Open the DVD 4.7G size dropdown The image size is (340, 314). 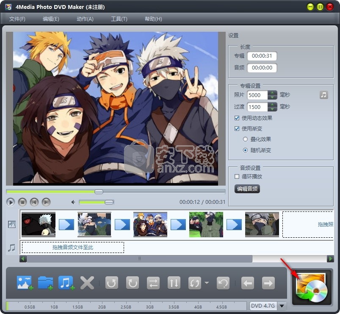click(x=282, y=306)
